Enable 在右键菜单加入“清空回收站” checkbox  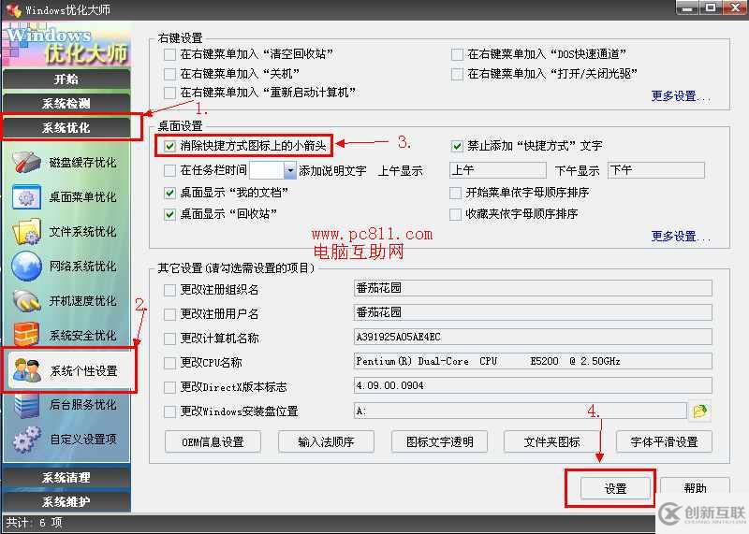click(x=169, y=54)
